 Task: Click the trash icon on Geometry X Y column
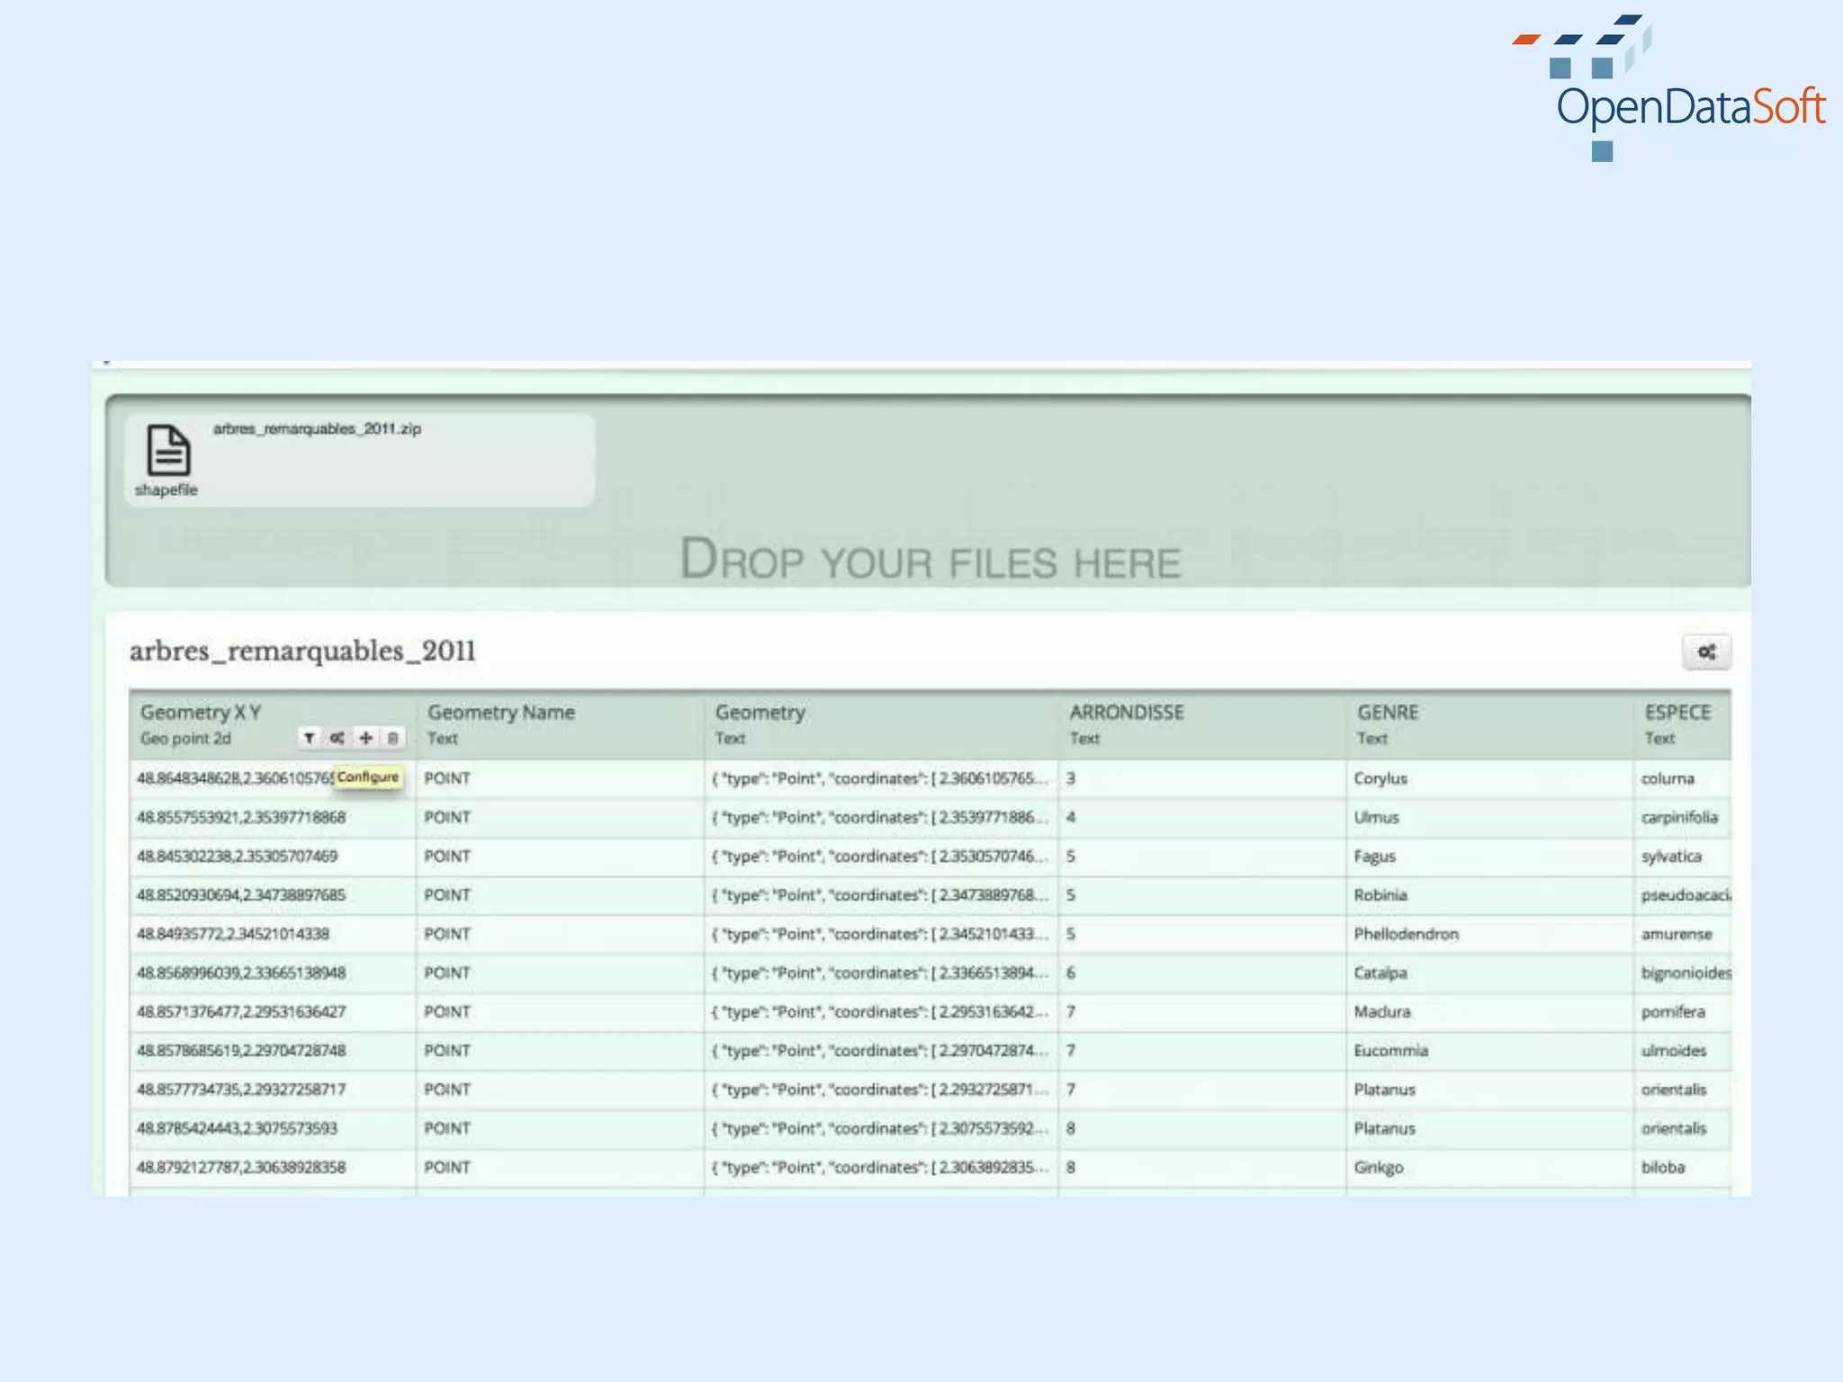[x=393, y=738]
